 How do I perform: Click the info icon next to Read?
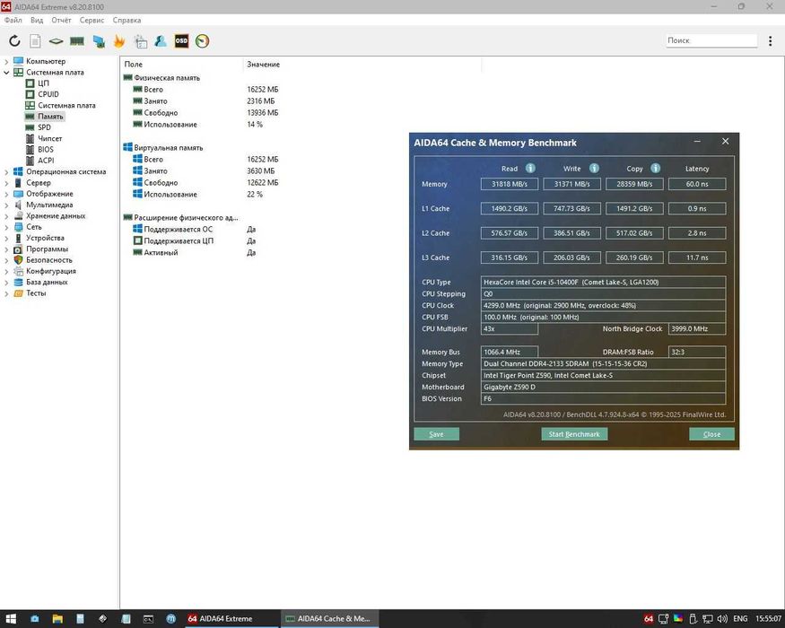coord(530,169)
